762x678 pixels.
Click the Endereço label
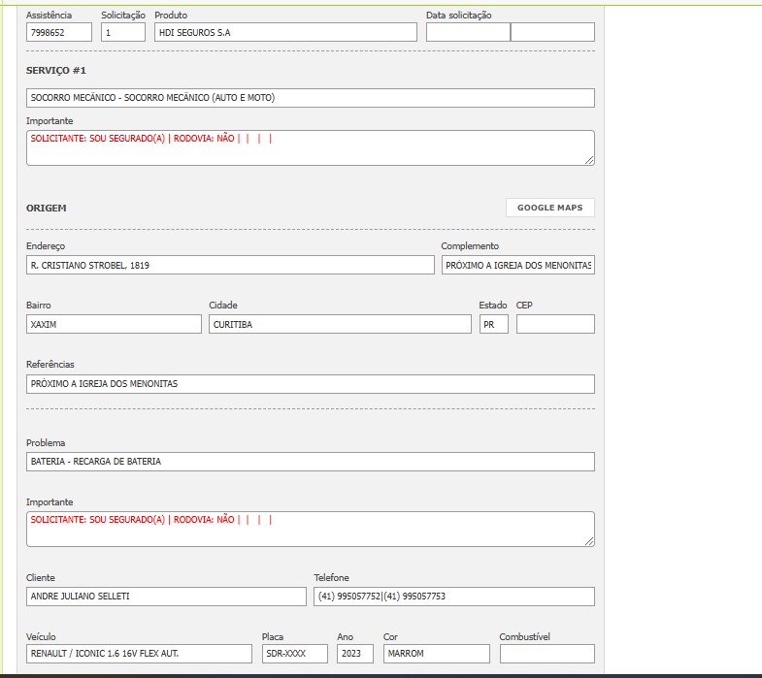46,246
